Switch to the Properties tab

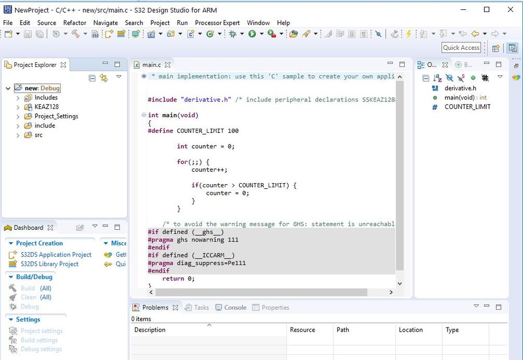tap(271, 307)
